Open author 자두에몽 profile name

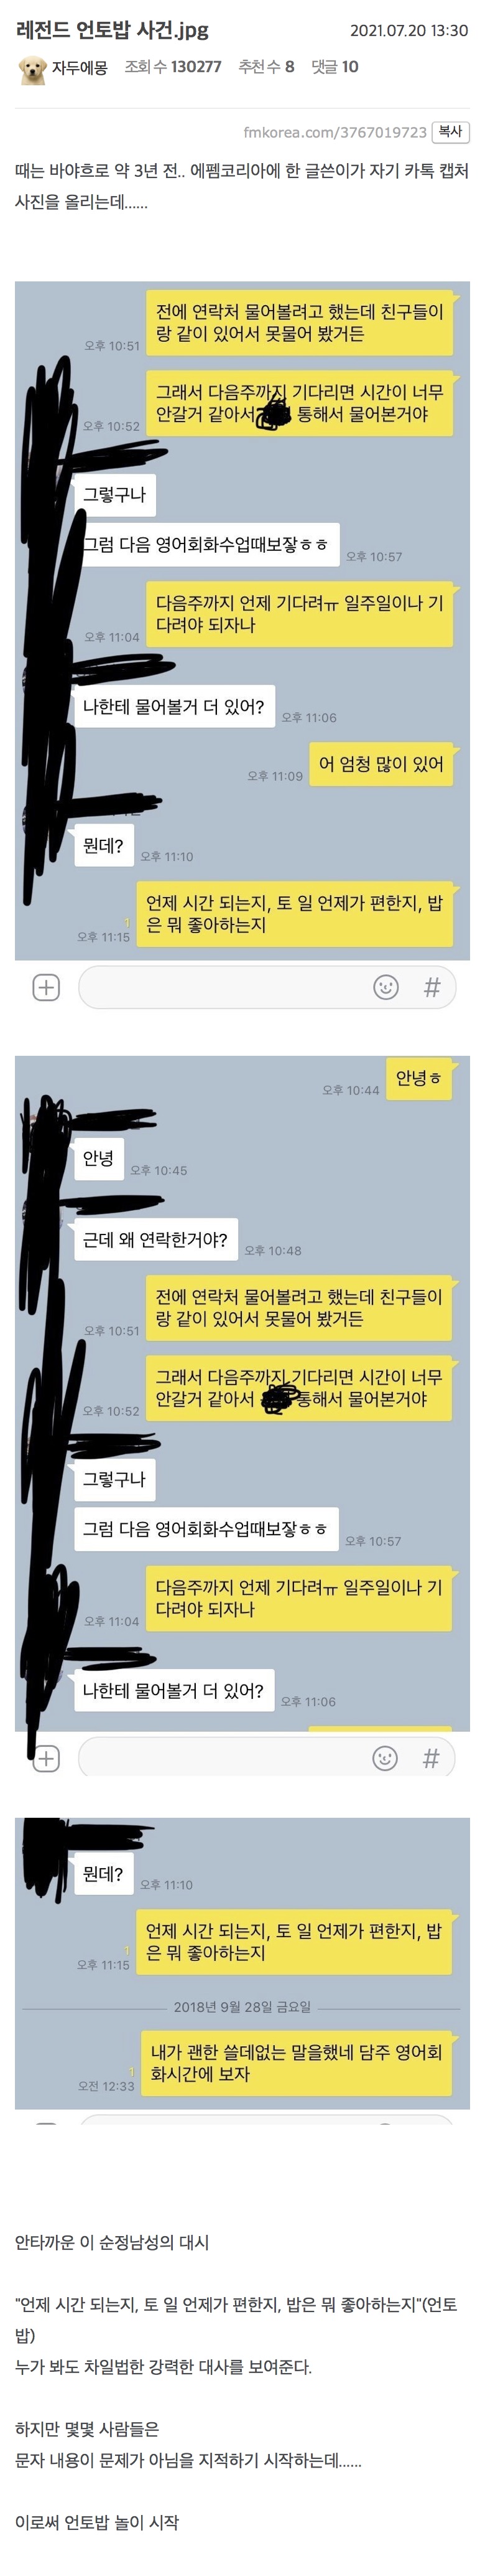coord(80,68)
